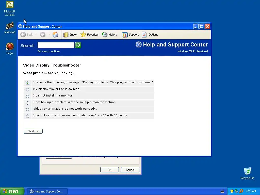The width and height of the screenshot is (260, 195).
Task: Click the Support toolbar label
Action: [134, 35]
